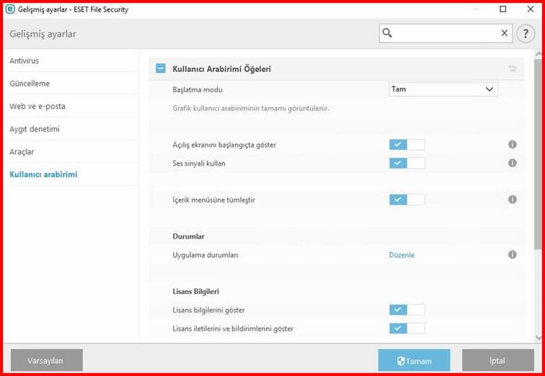Open the Başlatma modu dropdown
The height and width of the screenshot is (376, 545).
tap(443, 89)
